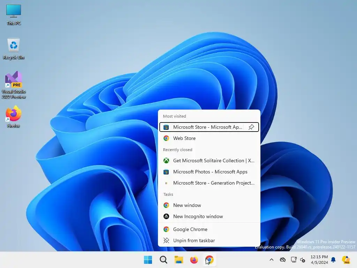This screenshot has height=268, width=357.
Task: Open the PRE badge tray icon
Action: (x=346, y=260)
